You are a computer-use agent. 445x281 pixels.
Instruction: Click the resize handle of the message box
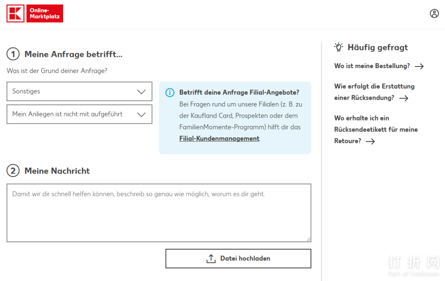pos(308,239)
